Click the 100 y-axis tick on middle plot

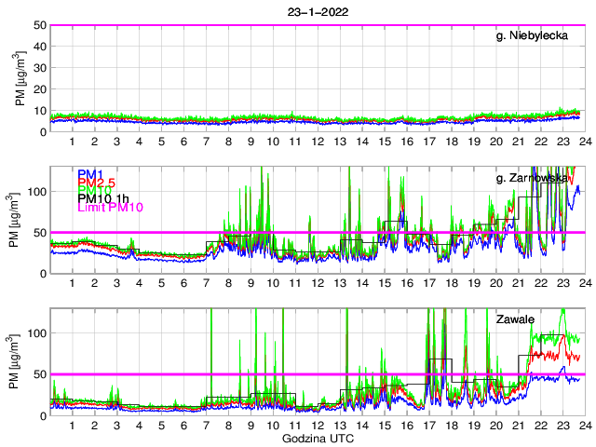pos(37,191)
